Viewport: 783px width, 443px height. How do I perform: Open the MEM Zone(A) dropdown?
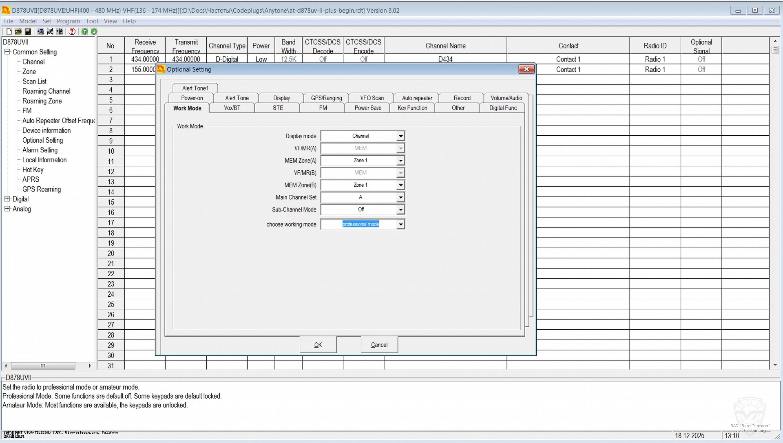(400, 161)
